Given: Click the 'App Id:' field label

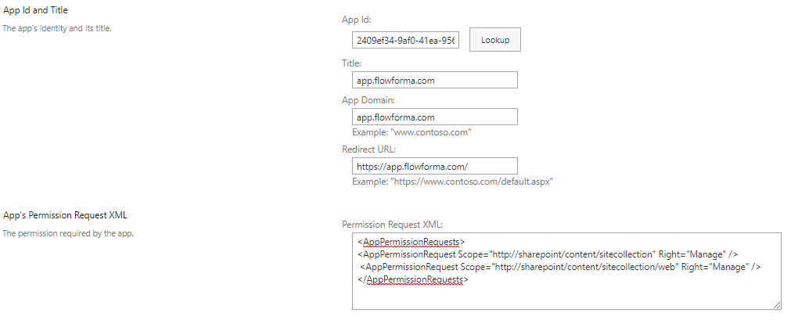Looking at the screenshot, I should pyautogui.click(x=357, y=20).
